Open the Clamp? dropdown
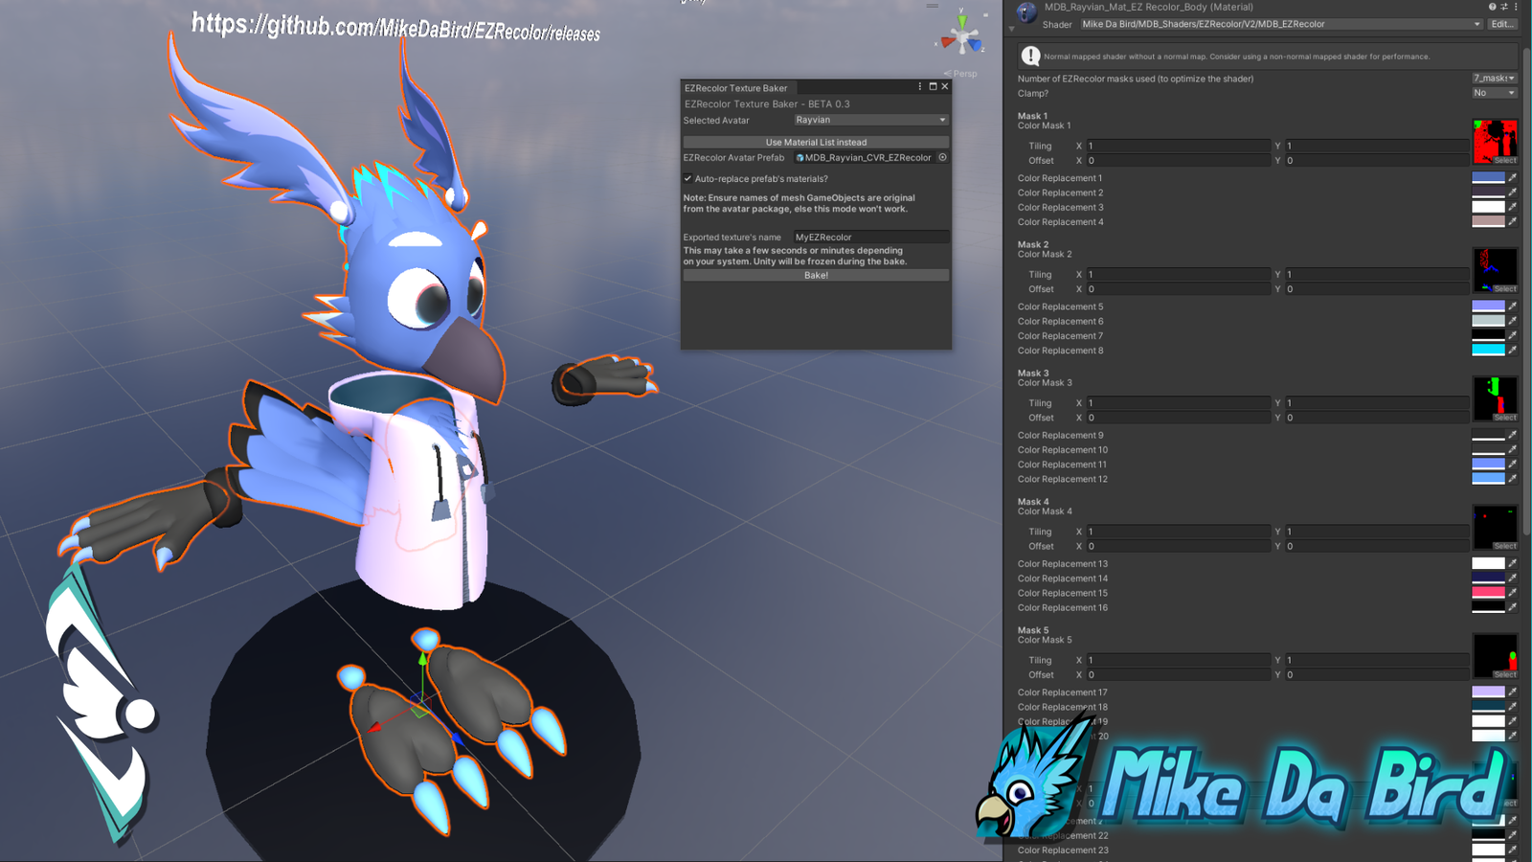The width and height of the screenshot is (1532, 862). click(x=1495, y=93)
